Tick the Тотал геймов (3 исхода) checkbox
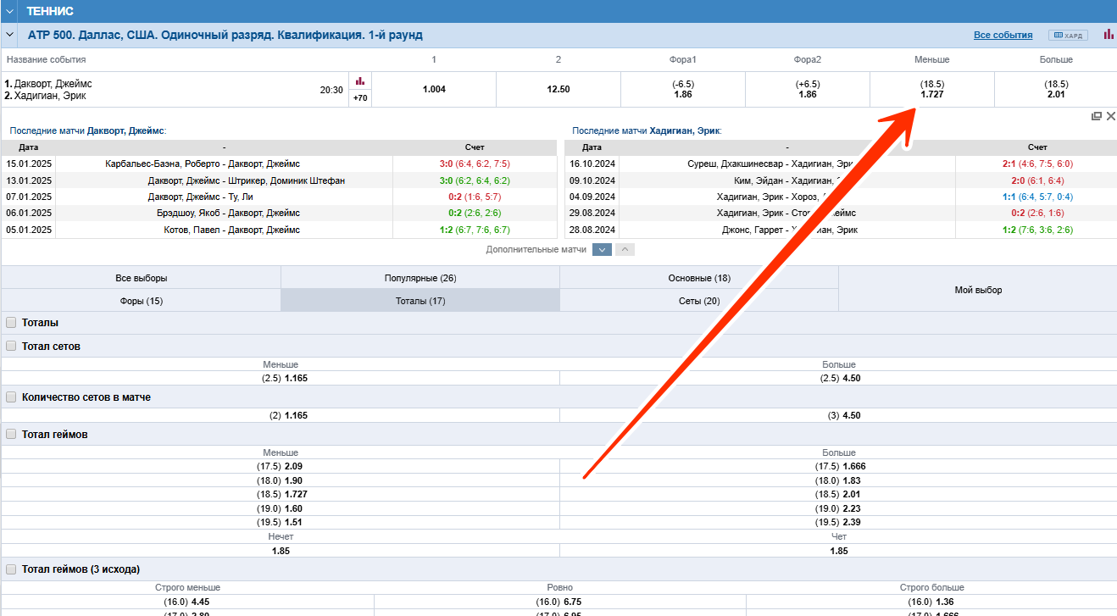1117x616 pixels. click(11, 569)
